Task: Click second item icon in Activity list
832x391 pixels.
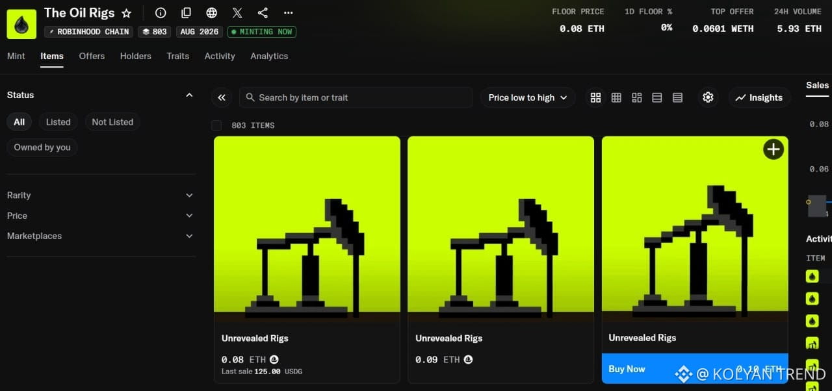Action: [812, 299]
